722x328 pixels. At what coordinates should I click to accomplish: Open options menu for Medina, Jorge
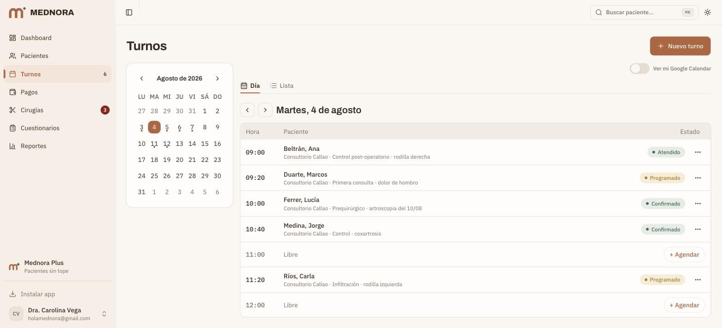pos(698,230)
